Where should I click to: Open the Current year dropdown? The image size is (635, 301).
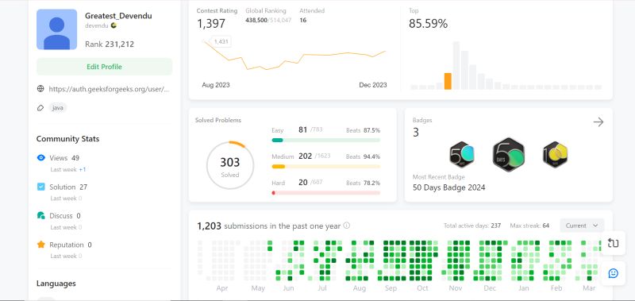pos(582,226)
